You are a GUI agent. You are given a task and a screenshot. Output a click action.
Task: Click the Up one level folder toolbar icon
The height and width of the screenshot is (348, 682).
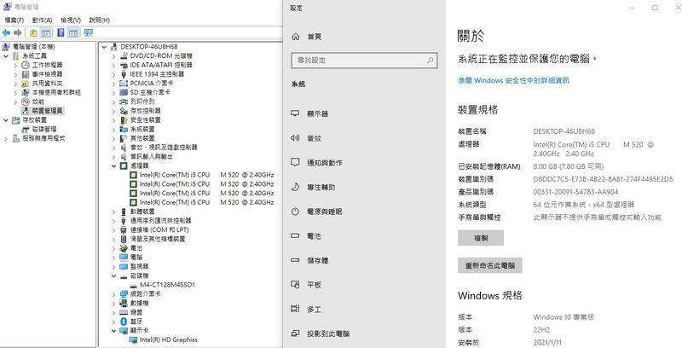33,33
